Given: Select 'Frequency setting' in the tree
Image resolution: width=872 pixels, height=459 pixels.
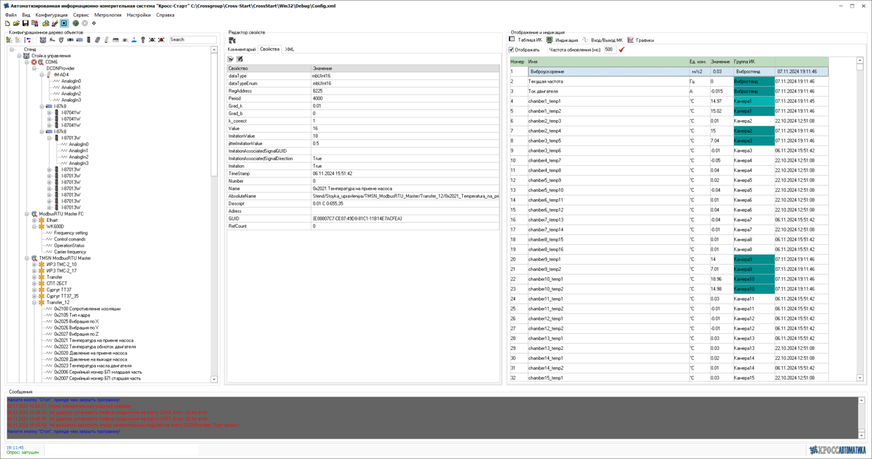Looking at the screenshot, I should 71,233.
